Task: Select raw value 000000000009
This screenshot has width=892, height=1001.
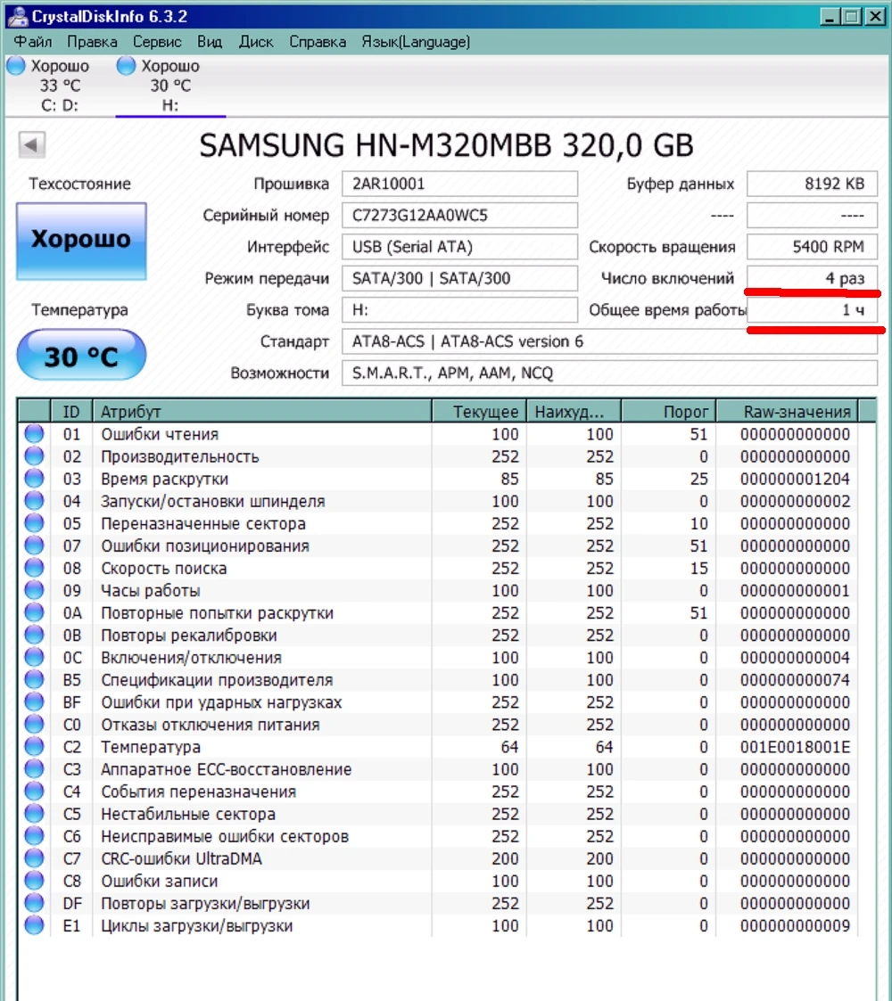Action: pyautogui.click(x=795, y=925)
